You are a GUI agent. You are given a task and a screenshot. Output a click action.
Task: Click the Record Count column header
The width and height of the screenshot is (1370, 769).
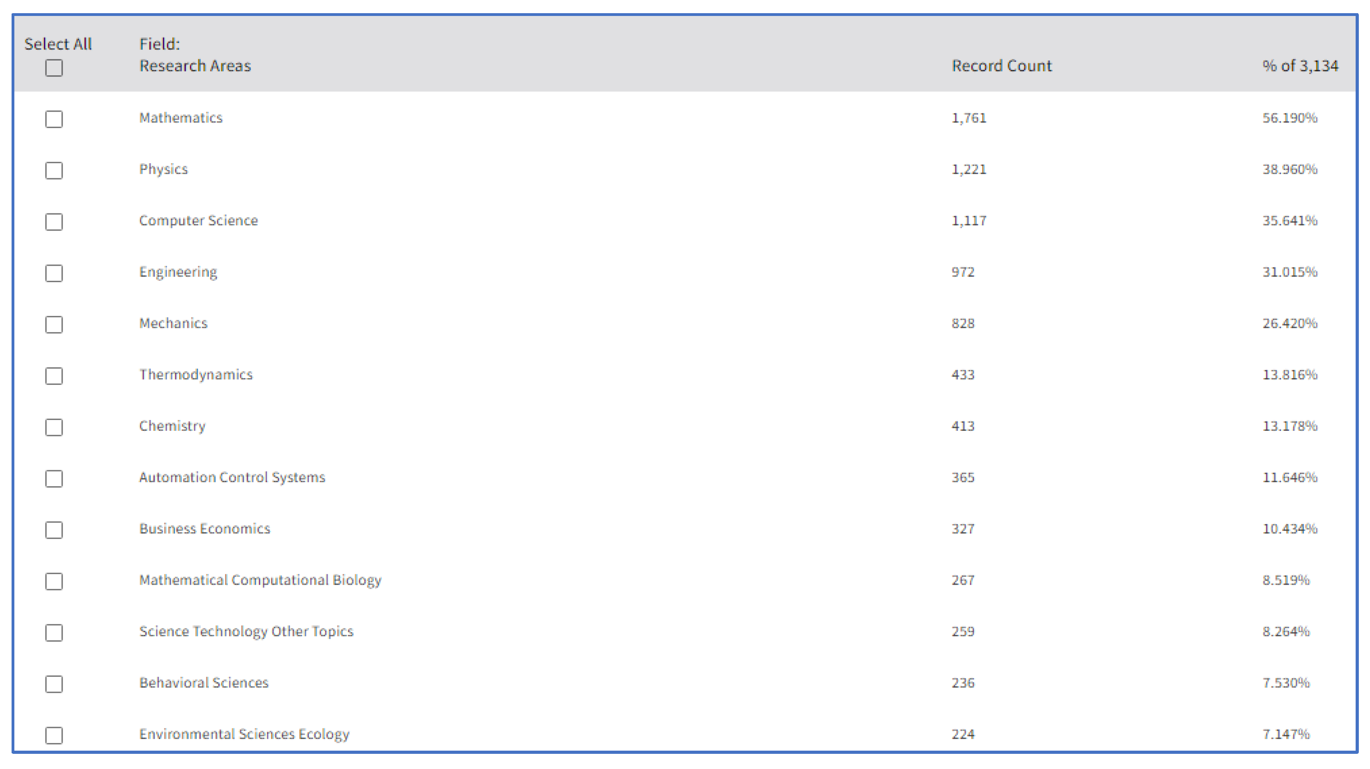1001,66
